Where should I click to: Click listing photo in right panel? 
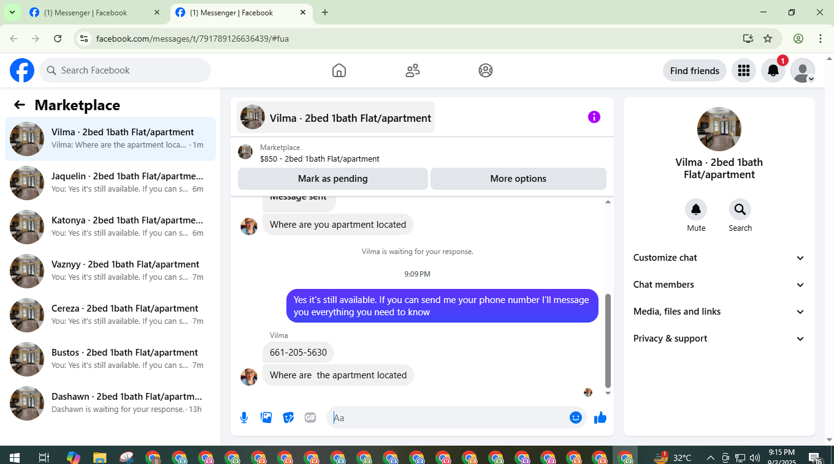click(x=719, y=129)
